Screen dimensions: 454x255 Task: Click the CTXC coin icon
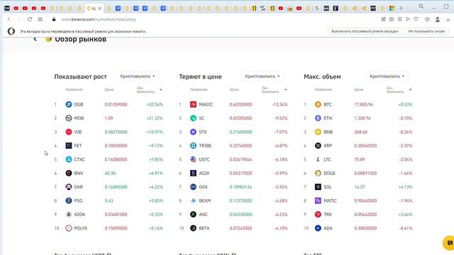pos(69,159)
